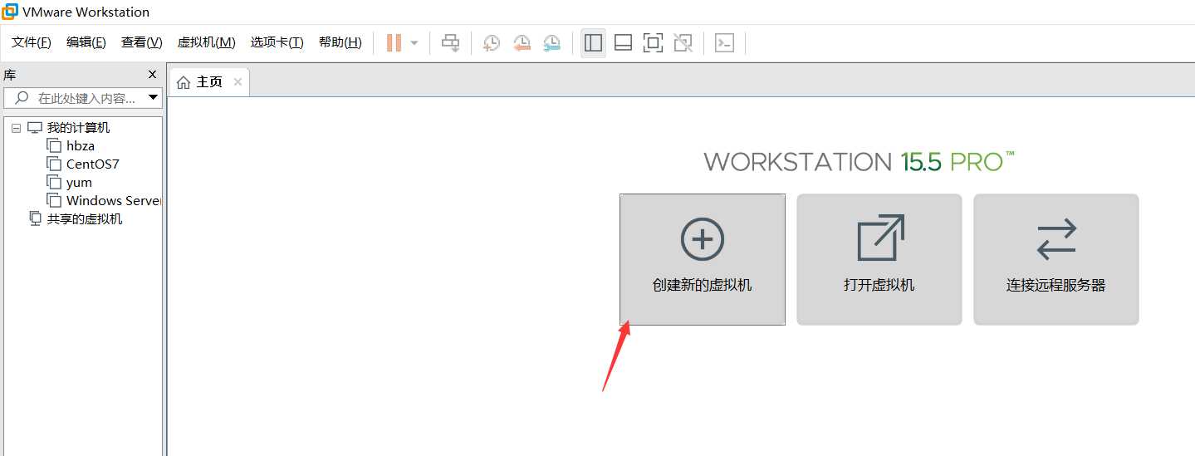
Task: Close the 主页 tab
Action: (238, 82)
